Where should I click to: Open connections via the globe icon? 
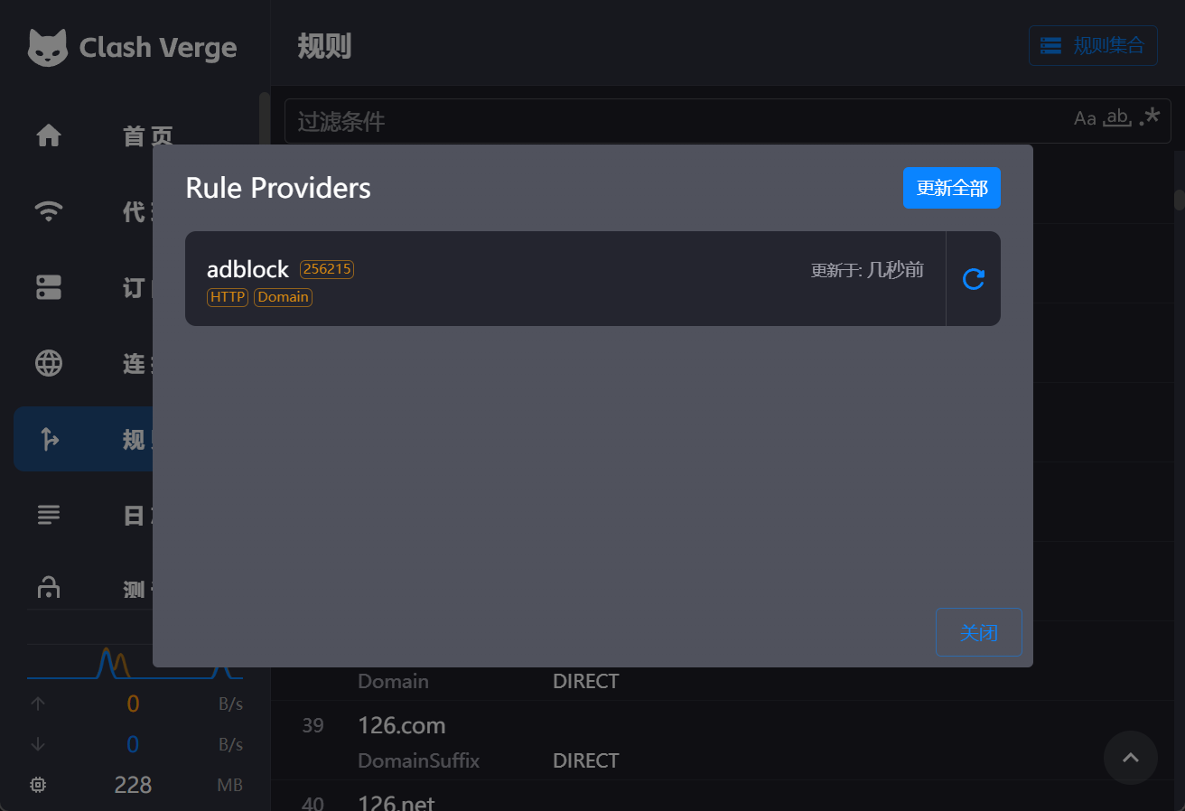coord(49,363)
